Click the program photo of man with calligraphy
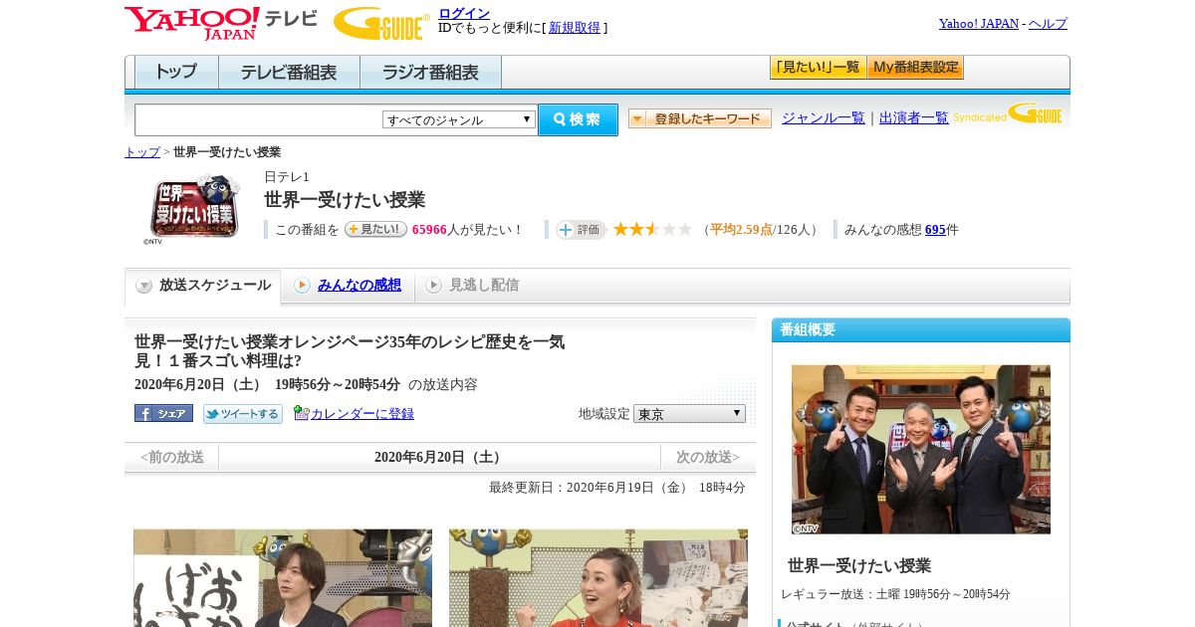This screenshot has width=1195, height=627. point(283,578)
